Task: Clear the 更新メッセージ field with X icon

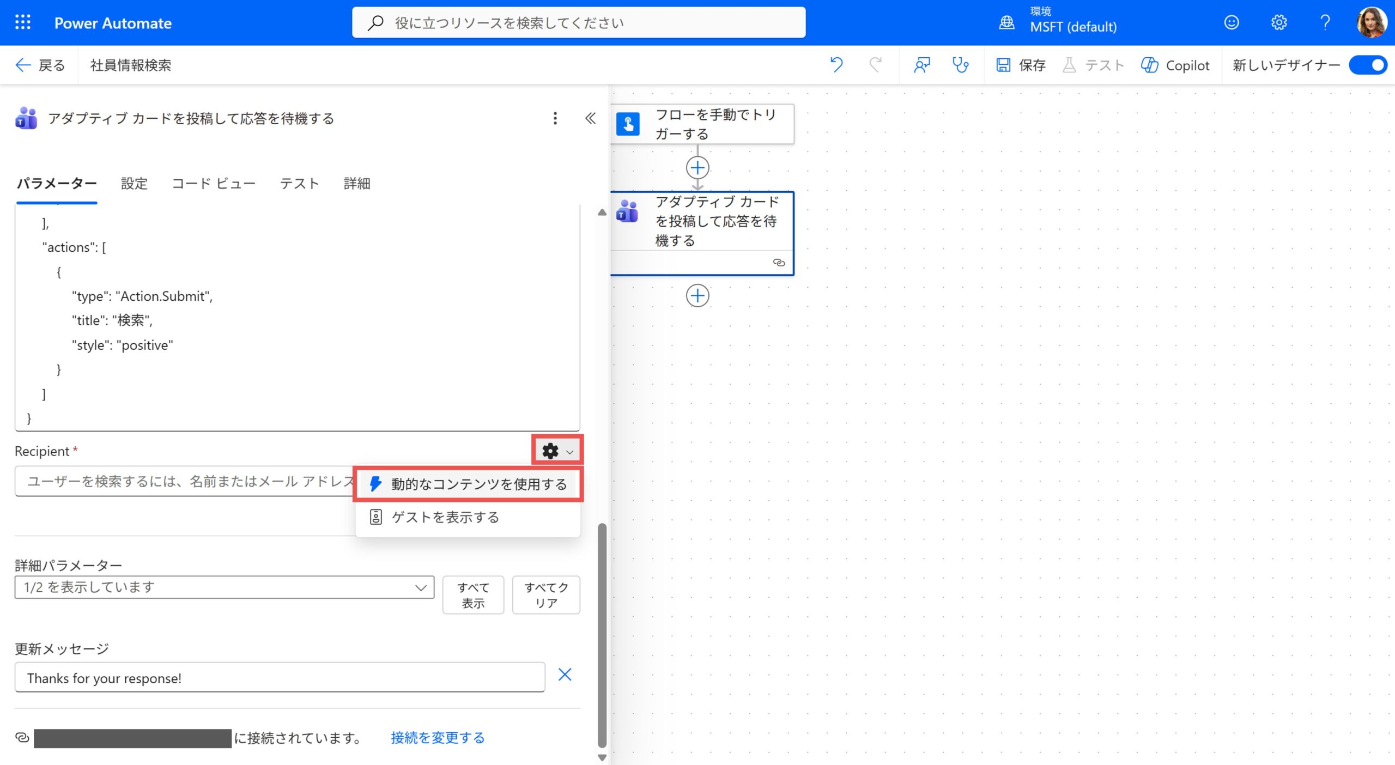Action: 565,675
